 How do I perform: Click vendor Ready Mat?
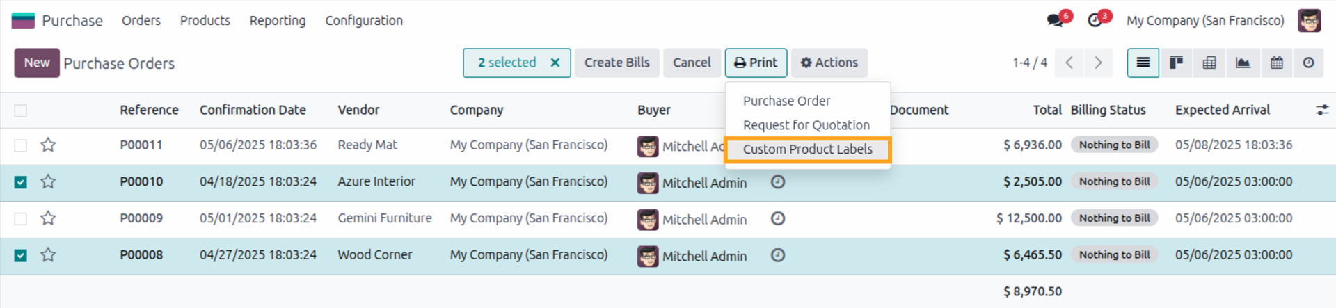[x=367, y=145]
